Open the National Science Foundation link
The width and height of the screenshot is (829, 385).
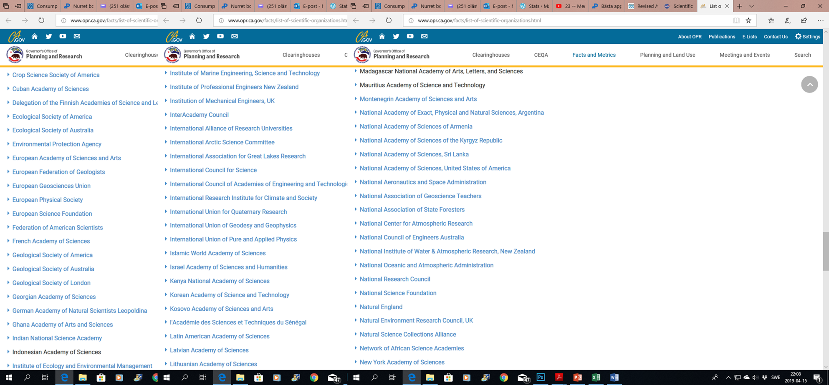pyautogui.click(x=398, y=293)
